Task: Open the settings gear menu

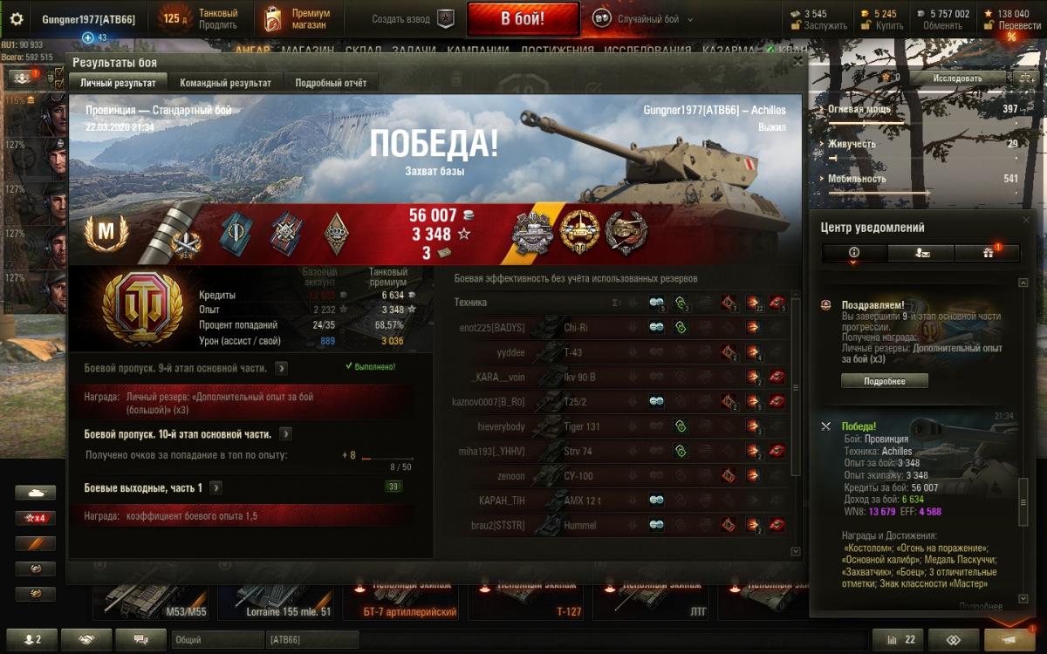Action: pos(17,19)
